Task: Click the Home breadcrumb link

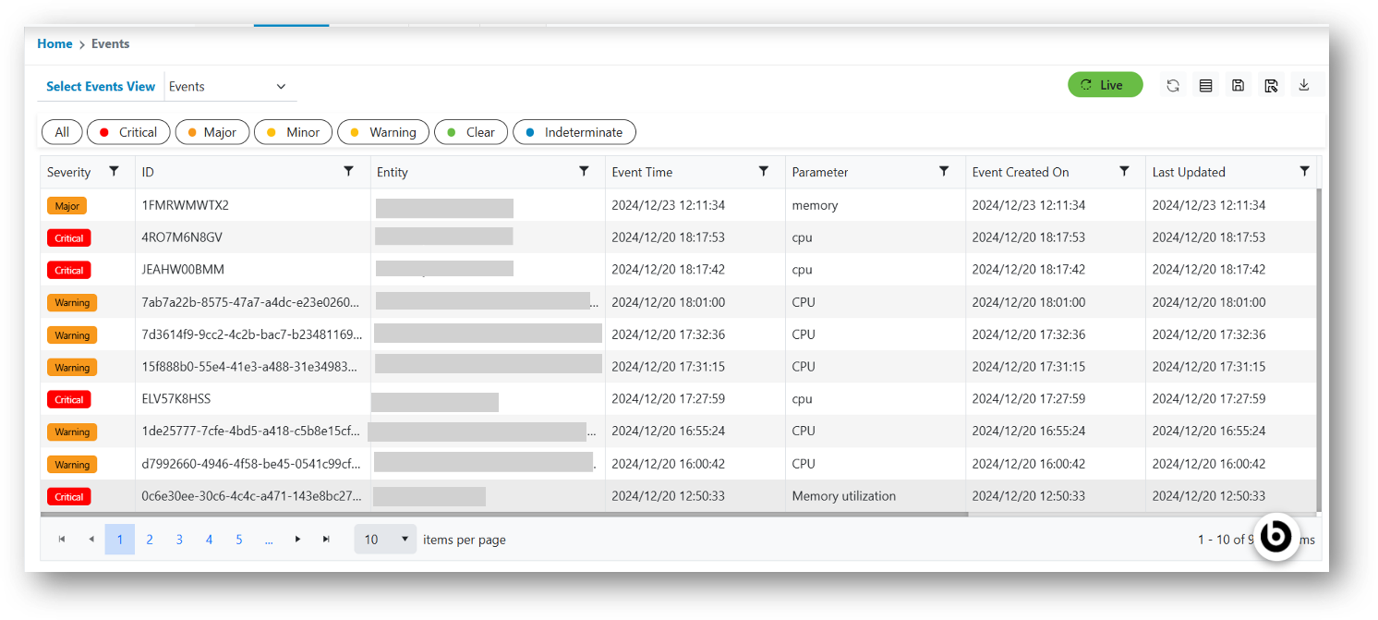Action: (x=54, y=43)
